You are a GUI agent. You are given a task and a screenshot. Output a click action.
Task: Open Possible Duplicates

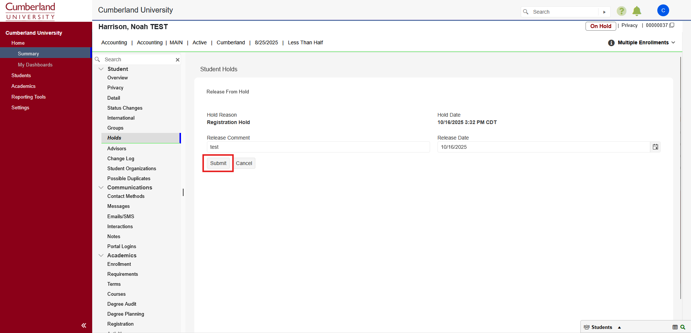coord(129,178)
